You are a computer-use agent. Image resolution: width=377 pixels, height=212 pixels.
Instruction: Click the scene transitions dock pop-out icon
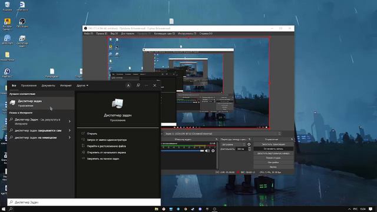click(x=250, y=139)
